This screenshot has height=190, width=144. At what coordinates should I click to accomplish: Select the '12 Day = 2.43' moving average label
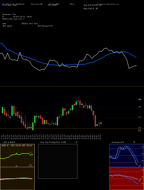pos(10,5)
